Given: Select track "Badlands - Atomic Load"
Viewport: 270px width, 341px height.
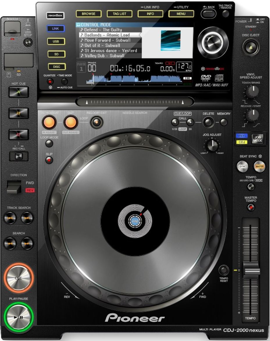Looking at the screenshot, I should [110, 35].
